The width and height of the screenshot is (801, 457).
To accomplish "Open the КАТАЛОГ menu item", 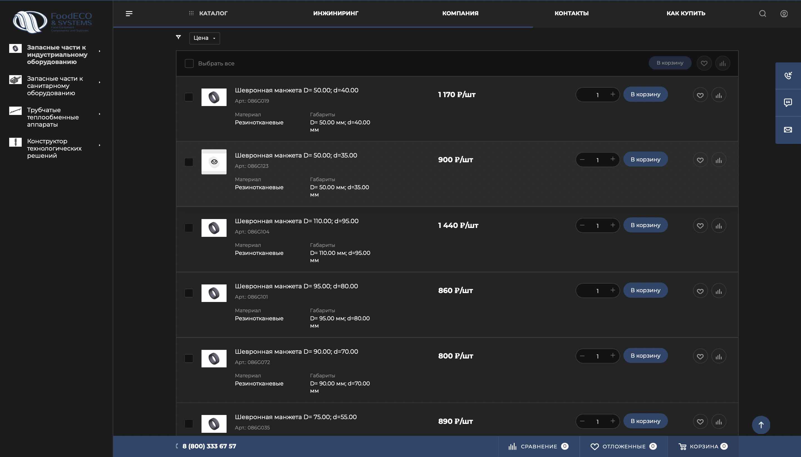I will tap(213, 13).
